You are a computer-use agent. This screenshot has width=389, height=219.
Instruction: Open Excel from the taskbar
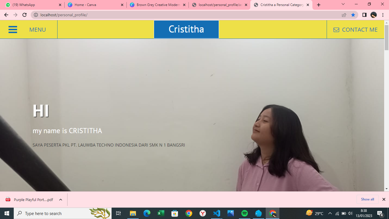tap(161, 213)
